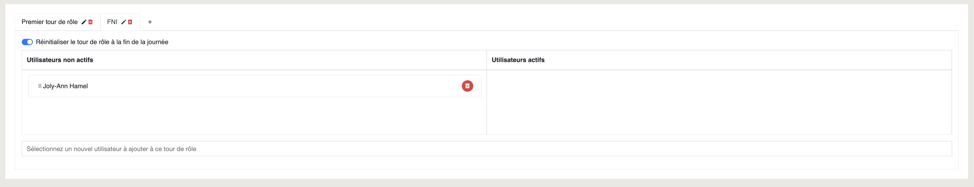Click the "Réinitialiser le tour de rôle" label
This screenshot has height=187, width=974.
point(102,42)
